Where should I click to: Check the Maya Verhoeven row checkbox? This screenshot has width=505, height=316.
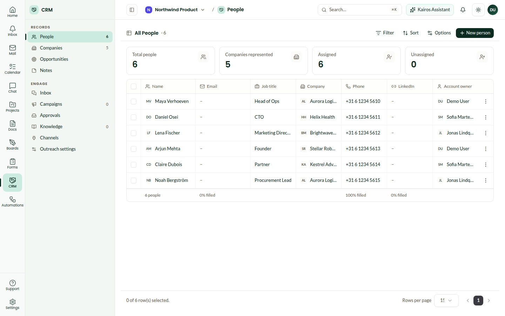[134, 101]
